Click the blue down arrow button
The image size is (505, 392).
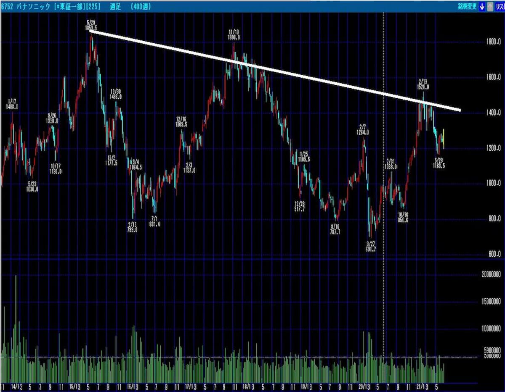(482, 6)
